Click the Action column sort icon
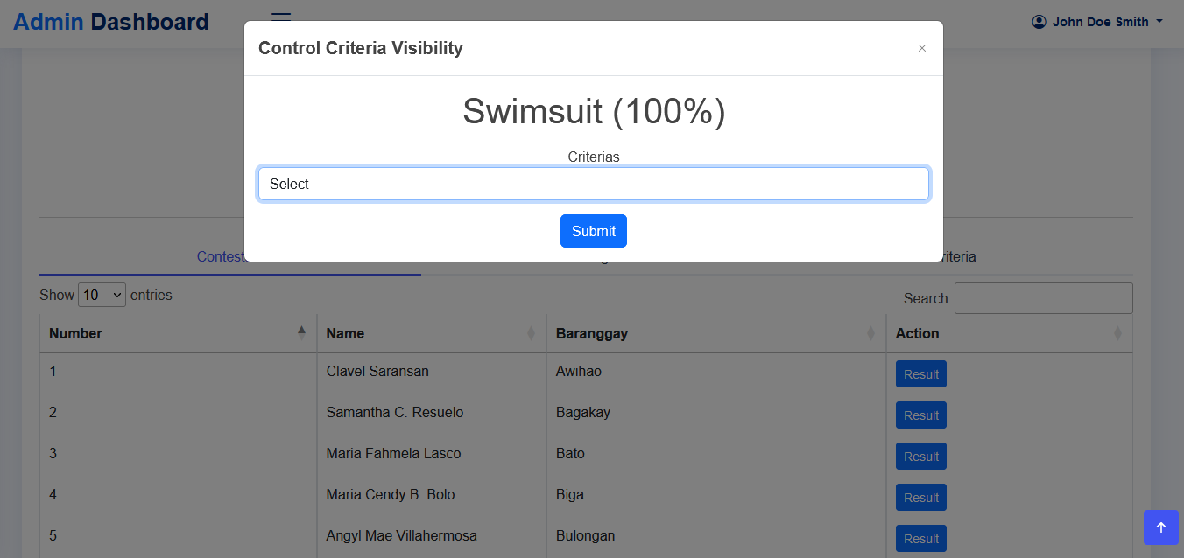Image resolution: width=1184 pixels, height=558 pixels. 1117,333
